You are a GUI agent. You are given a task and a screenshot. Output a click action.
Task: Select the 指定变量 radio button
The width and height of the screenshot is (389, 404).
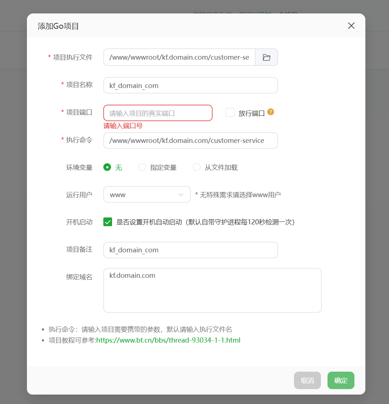tap(142, 167)
